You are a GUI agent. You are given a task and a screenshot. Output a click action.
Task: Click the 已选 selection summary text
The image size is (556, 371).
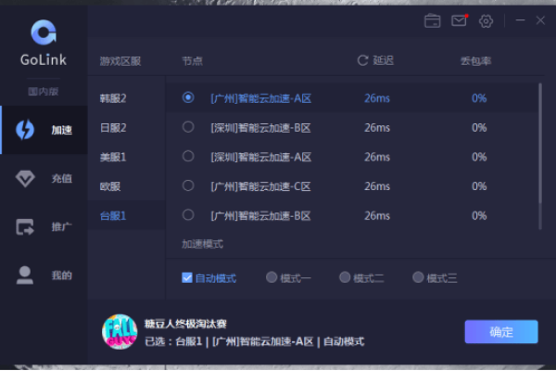tap(255, 341)
